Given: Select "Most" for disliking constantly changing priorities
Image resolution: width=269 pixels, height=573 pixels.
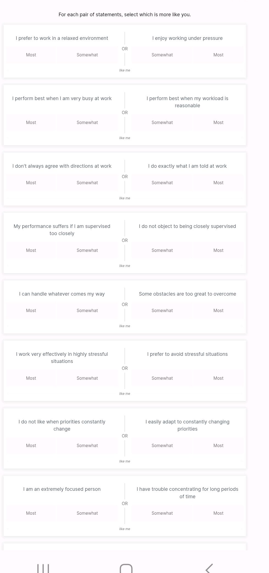Looking at the screenshot, I should 31,445.
